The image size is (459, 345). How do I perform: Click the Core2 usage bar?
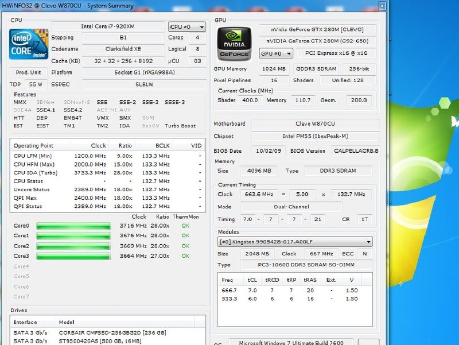[73, 246]
